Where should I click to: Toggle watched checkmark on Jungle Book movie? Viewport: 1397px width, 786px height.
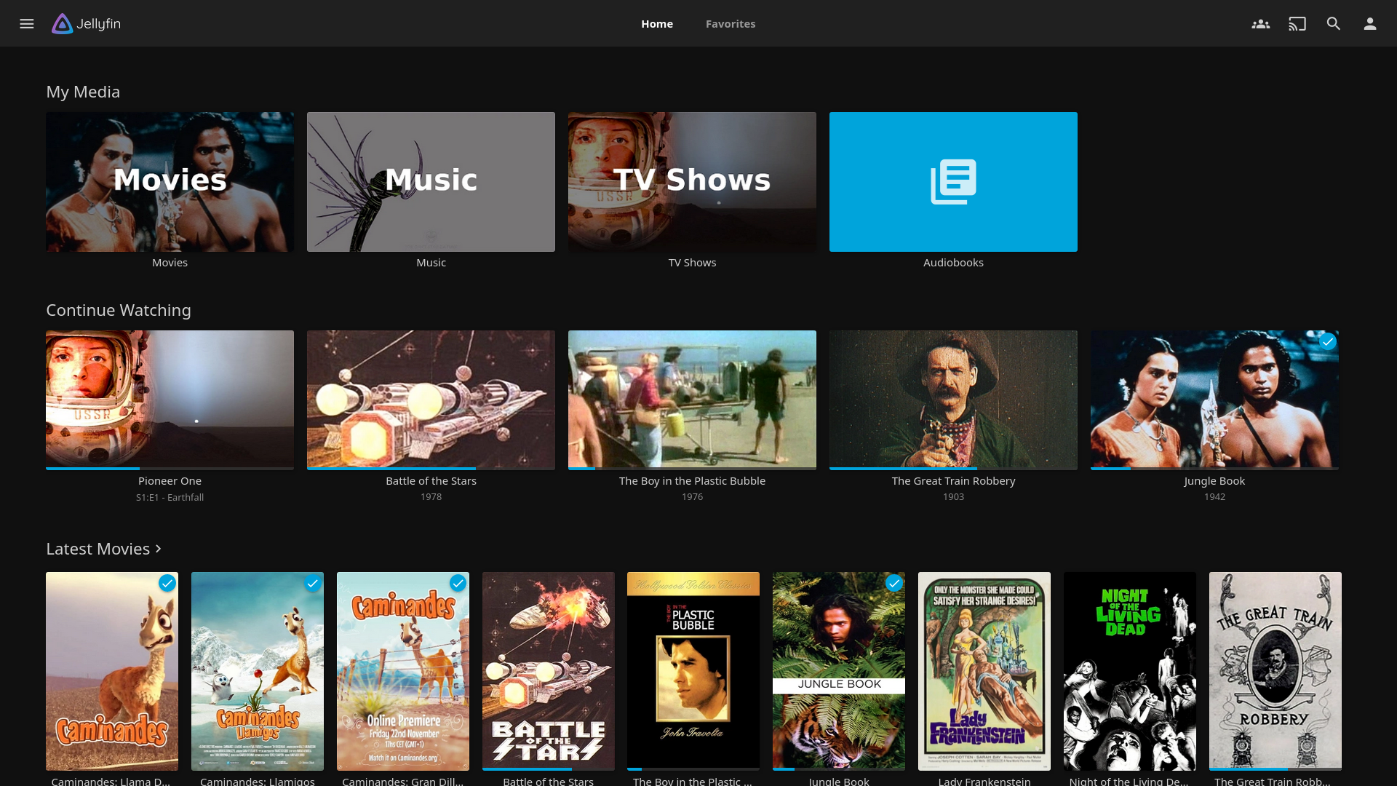tap(894, 582)
